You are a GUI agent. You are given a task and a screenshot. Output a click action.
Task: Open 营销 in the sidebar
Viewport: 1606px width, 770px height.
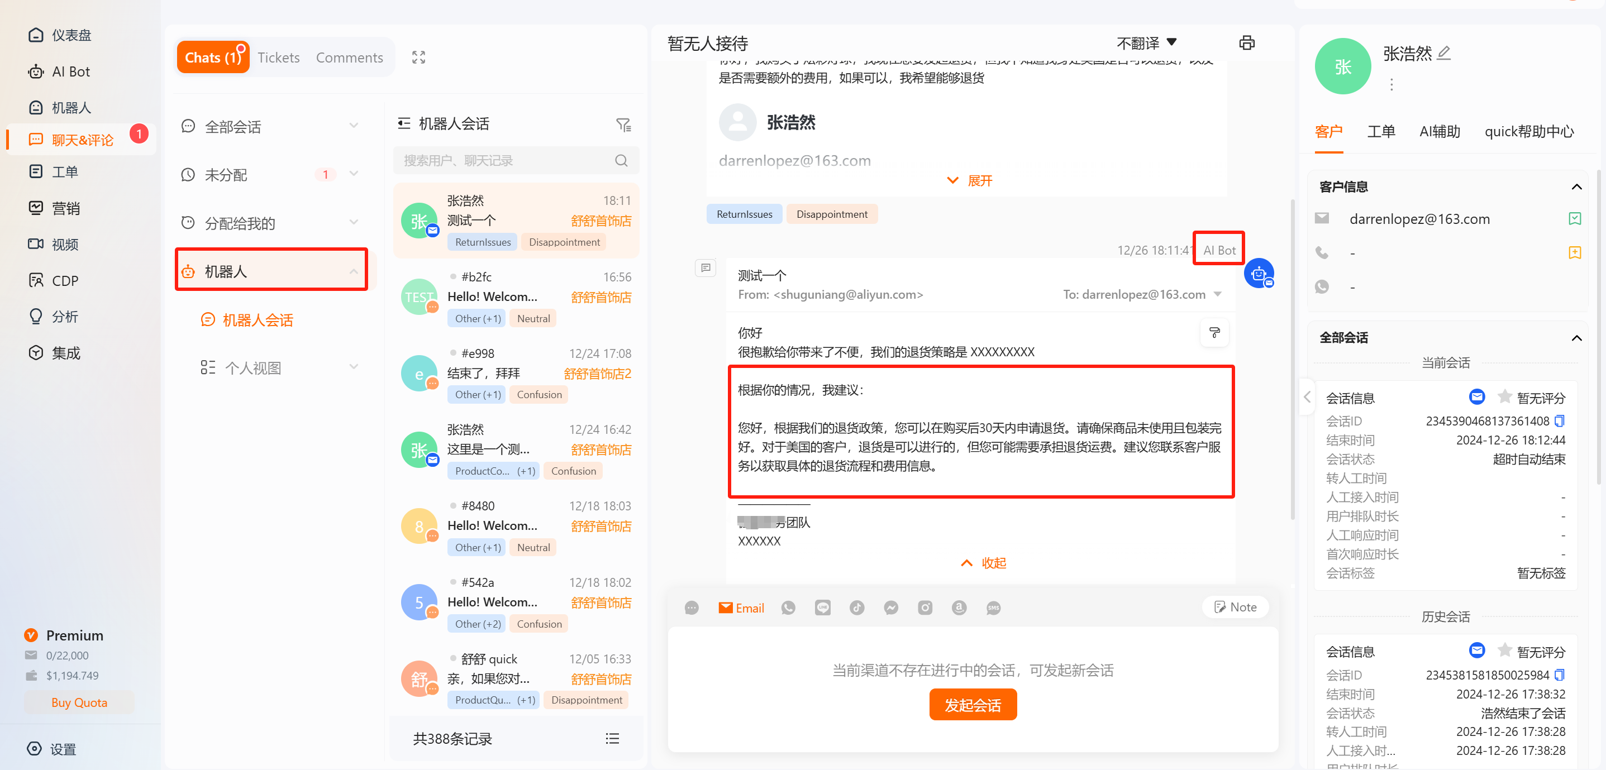(x=54, y=208)
